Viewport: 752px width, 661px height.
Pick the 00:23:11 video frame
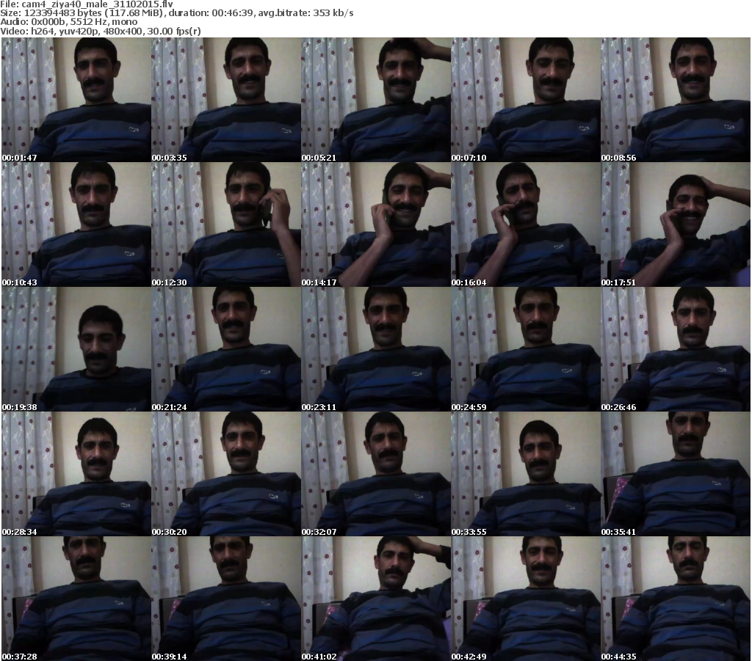tap(376, 349)
